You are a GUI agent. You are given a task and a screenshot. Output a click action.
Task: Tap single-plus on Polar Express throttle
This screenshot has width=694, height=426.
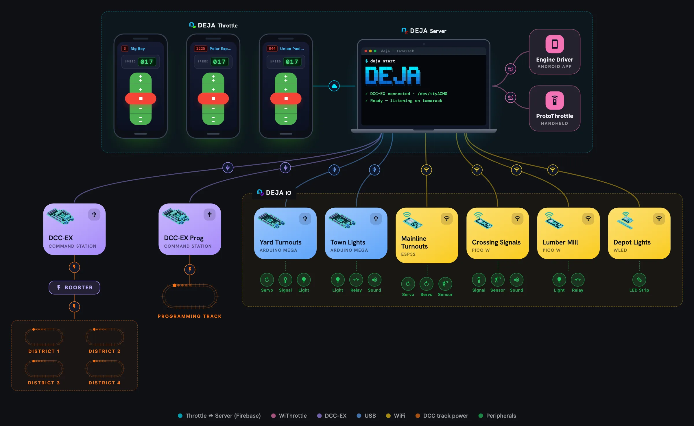[x=213, y=89]
